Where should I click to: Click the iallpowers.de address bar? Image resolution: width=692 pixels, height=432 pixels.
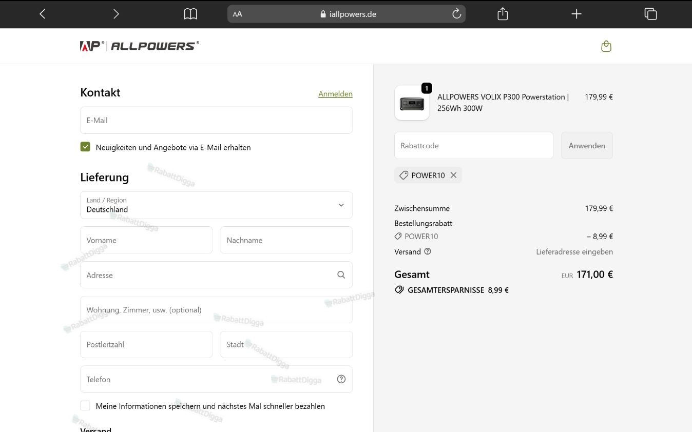pyautogui.click(x=347, y=14)
